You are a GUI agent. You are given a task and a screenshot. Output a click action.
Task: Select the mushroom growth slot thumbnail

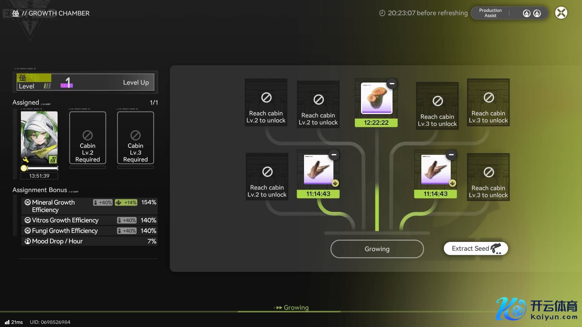click(376, 98)
